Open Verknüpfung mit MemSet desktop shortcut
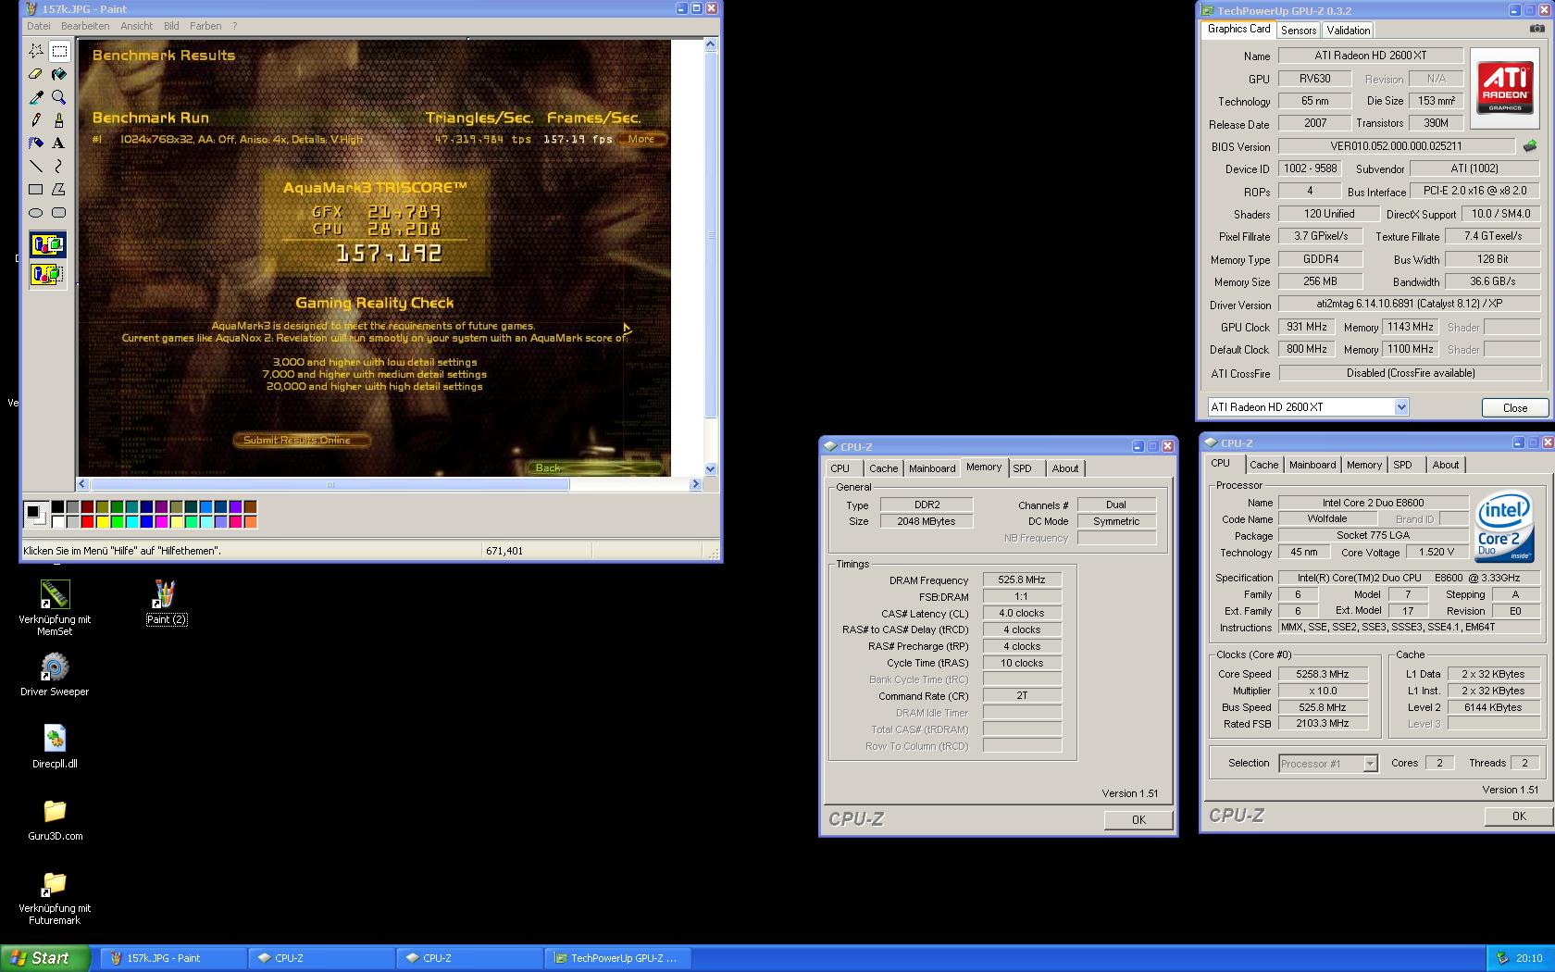The width and height of the screenshot is (1555, 972). coord(55,608)
